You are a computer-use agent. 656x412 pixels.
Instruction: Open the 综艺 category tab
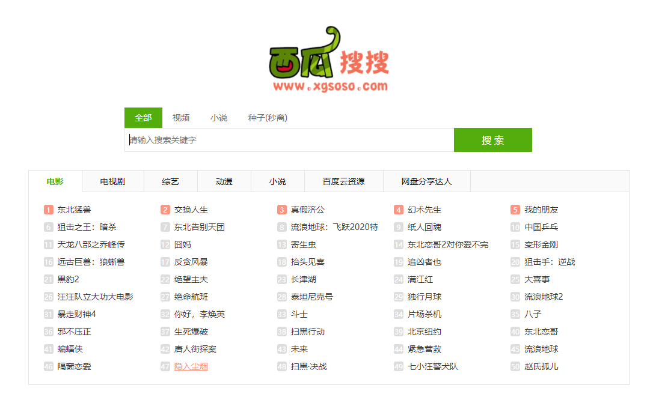pyautogui.click(x=170, y=180)
